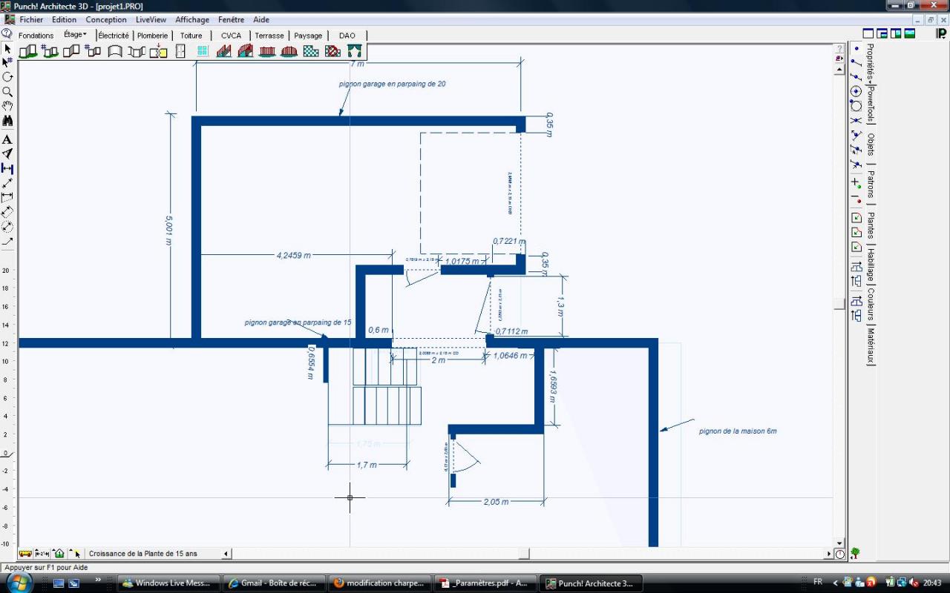This screenshot has width=950, height=593.
Task: Click the horizontal scrollbar right arrow
Action: coord(829,553)
